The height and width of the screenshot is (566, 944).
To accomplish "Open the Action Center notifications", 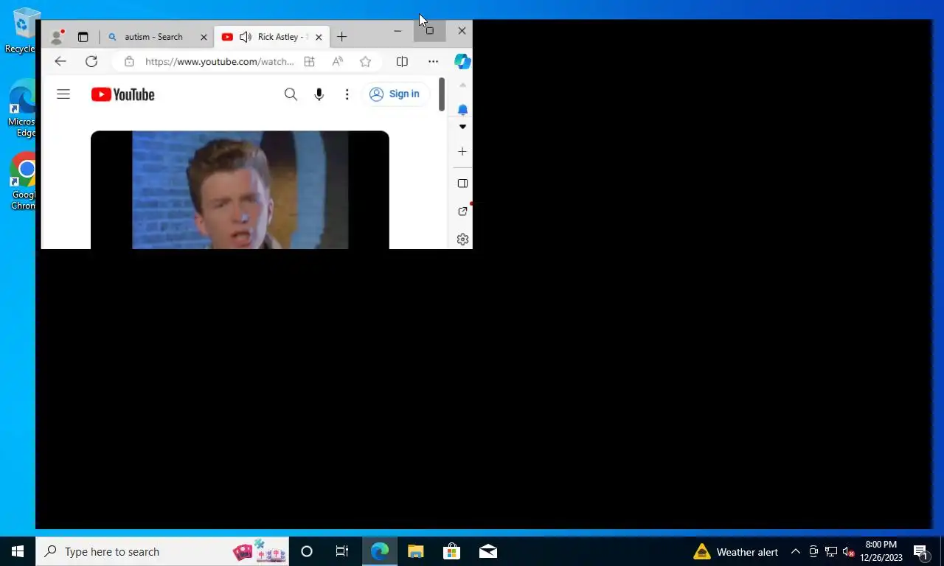I will coord(921,552).
